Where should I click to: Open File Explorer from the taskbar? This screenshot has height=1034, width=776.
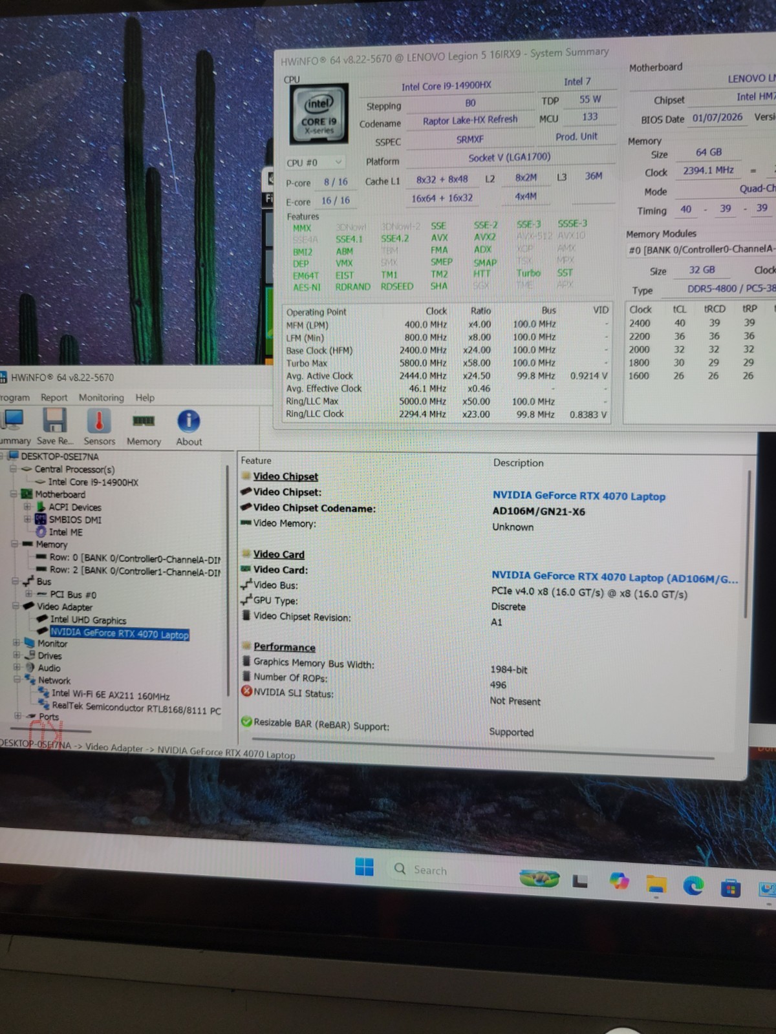click(x=656, y=885)
